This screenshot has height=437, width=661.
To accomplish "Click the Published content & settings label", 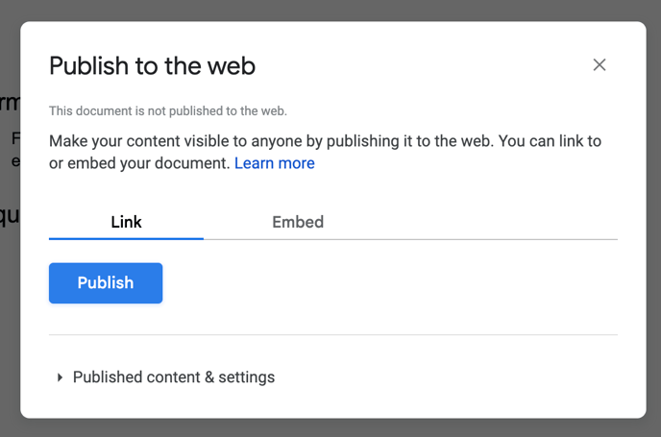I will [x=174, y=377].
